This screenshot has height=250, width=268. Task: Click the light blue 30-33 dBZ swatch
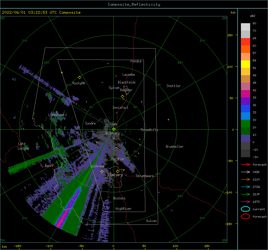point(245,116)
